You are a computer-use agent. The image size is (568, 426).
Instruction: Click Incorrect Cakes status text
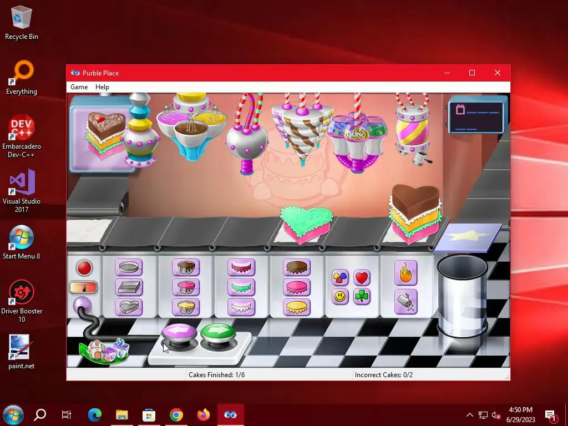[384, 374]
